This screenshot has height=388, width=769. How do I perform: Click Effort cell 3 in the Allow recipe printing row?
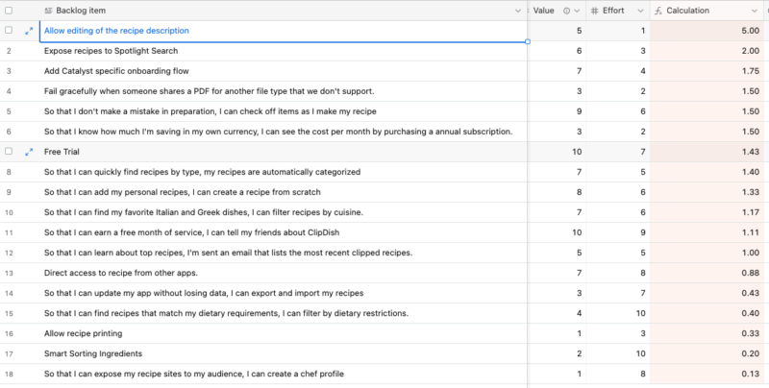(618, 333)
